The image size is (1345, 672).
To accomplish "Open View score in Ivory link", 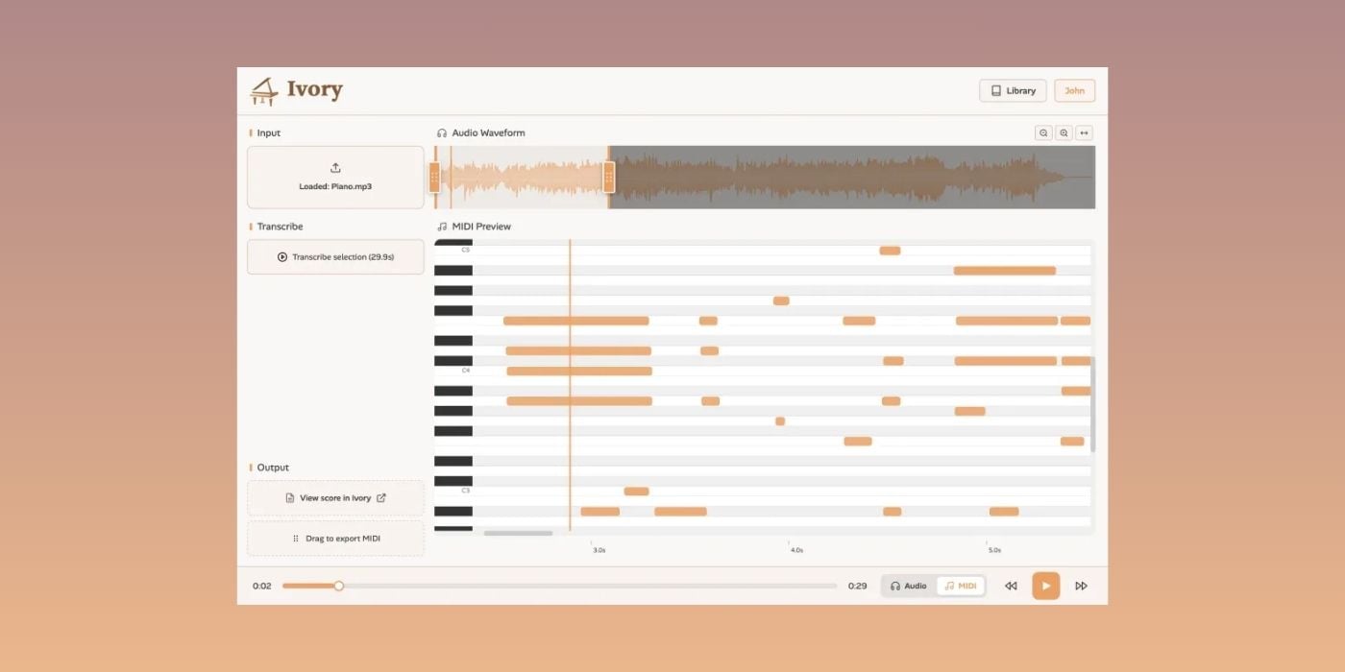I will (335, 498).
